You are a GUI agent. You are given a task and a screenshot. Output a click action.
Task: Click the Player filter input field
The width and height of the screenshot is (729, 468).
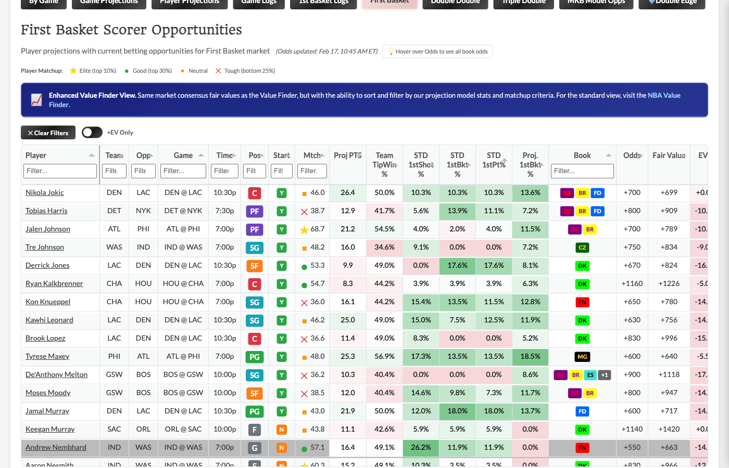pos(59,171)
